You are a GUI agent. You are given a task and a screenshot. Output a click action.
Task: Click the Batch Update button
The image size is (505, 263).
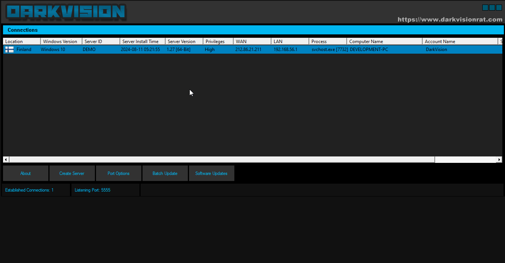pos(165,173)
